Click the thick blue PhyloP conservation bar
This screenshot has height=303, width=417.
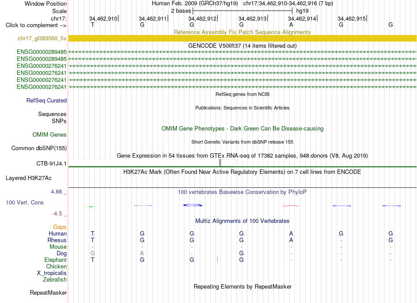[193, 205]
